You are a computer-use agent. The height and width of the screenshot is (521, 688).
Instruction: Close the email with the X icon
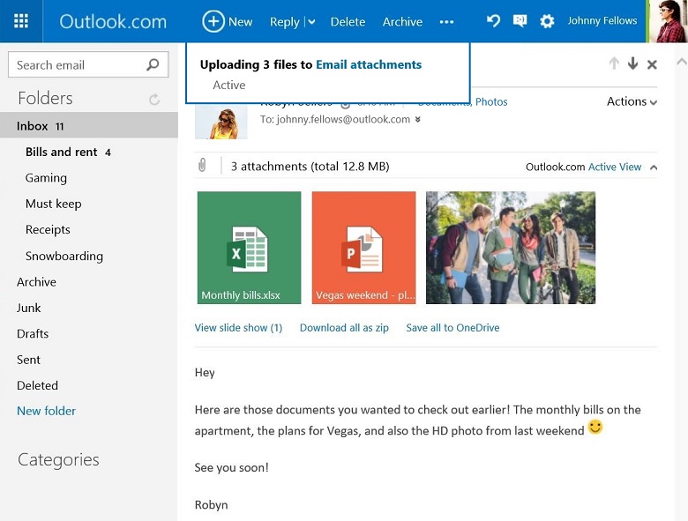(x=652, y=64)
